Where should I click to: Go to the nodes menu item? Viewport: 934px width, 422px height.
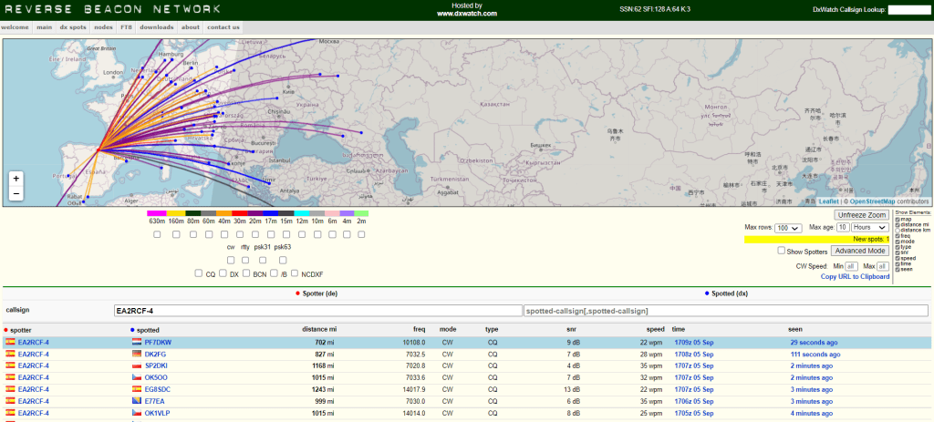(x=103, y=27)
